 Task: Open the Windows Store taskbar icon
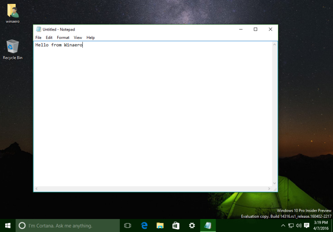[x=176, y=226]
